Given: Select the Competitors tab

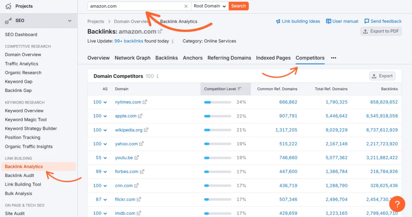Looking at the screenshot, I should point(310,58).
